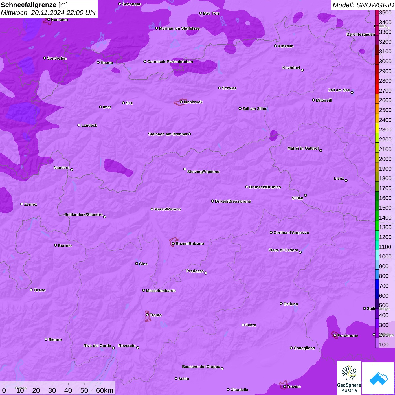Click the Nauders location dot

(71, 170)
